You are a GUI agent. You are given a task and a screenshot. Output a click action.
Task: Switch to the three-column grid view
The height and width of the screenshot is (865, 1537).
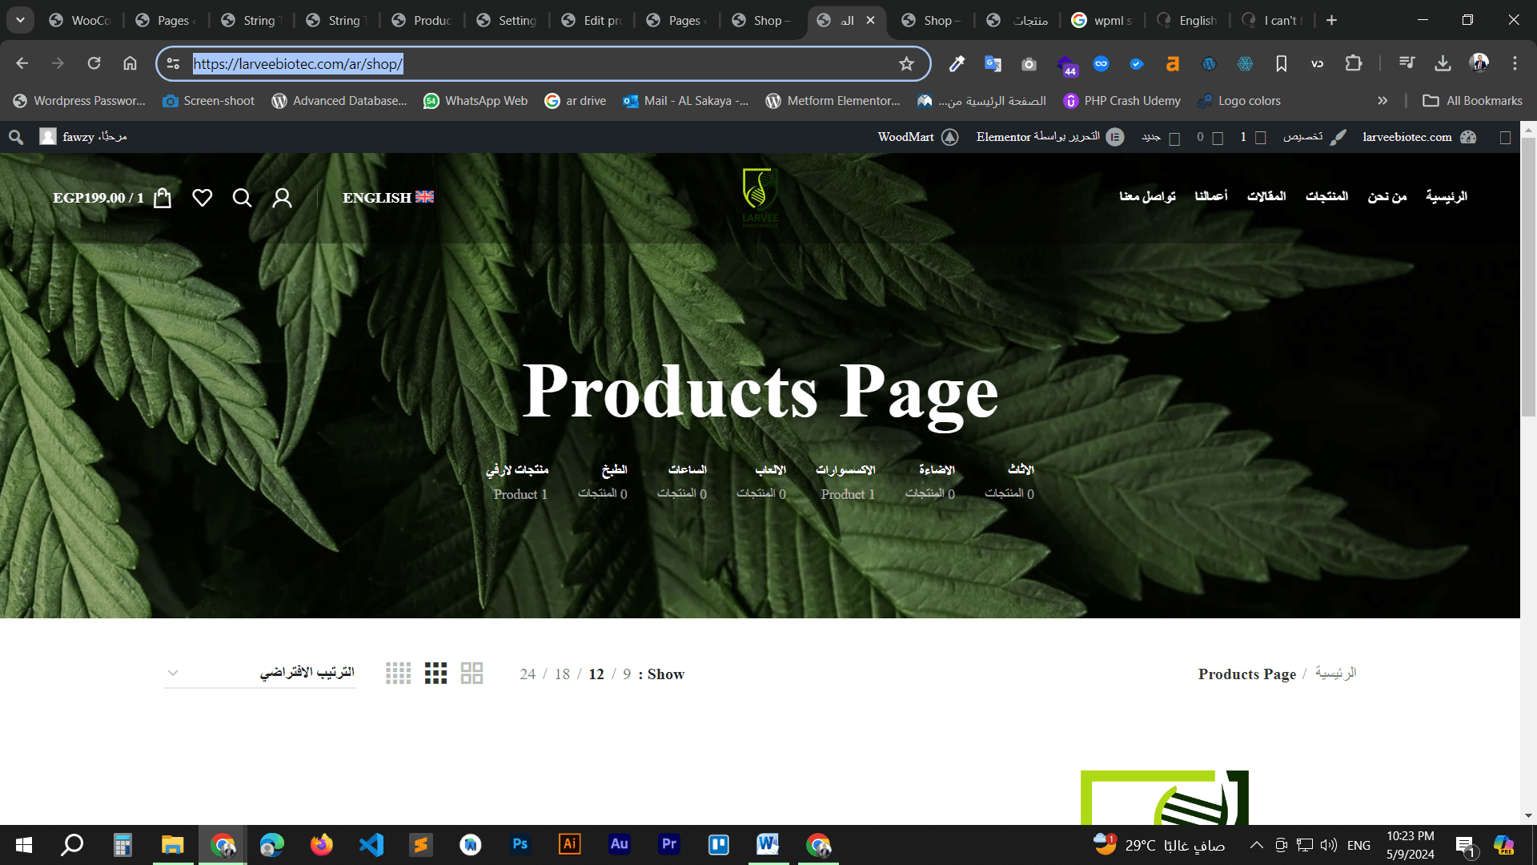435,674
